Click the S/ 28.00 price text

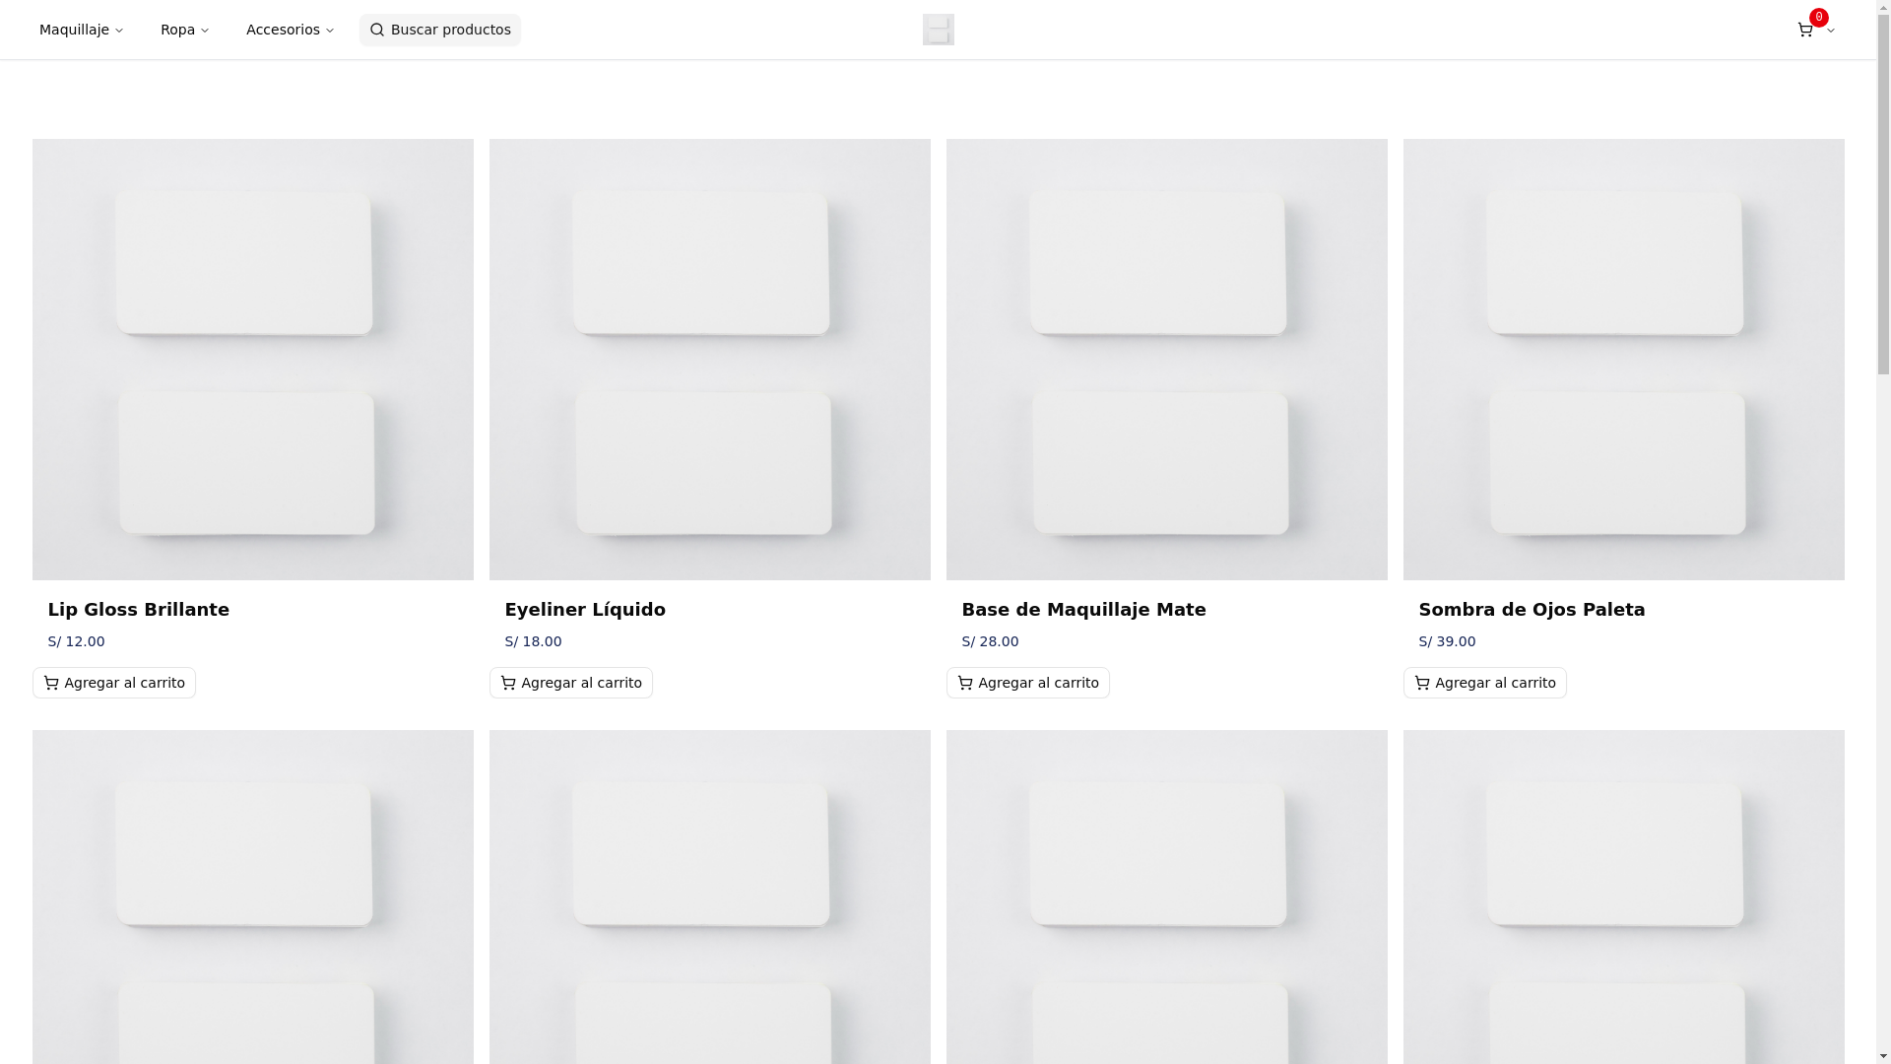pyautogui.click(x=991, y=641)
